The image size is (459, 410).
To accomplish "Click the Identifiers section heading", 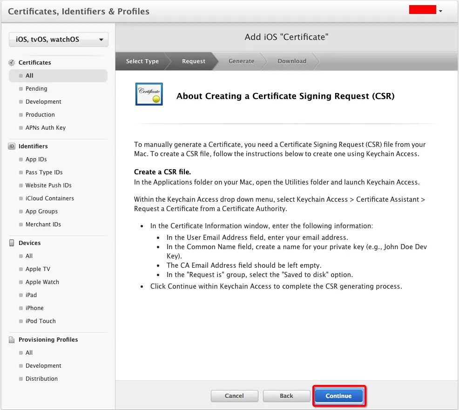I will coord(33,146).
